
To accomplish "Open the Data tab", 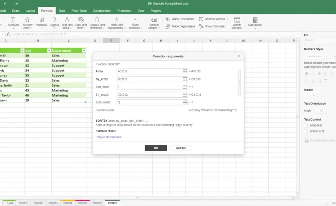I will click(x=62, y=11).
